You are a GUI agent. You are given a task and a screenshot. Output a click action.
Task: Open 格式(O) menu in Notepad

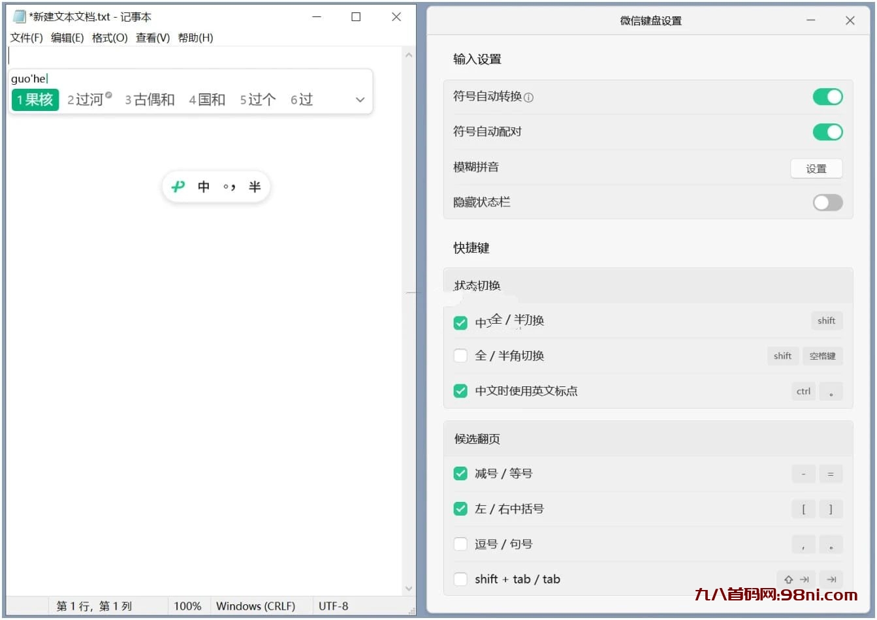110,38
